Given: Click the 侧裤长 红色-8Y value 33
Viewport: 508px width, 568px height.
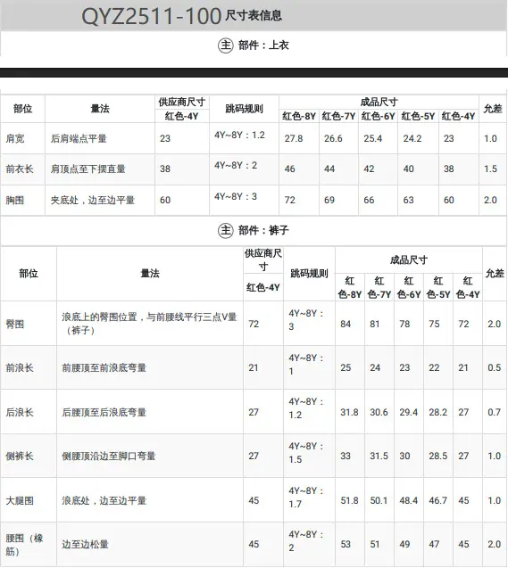Looking at the screenshot, I should [346, 456].
